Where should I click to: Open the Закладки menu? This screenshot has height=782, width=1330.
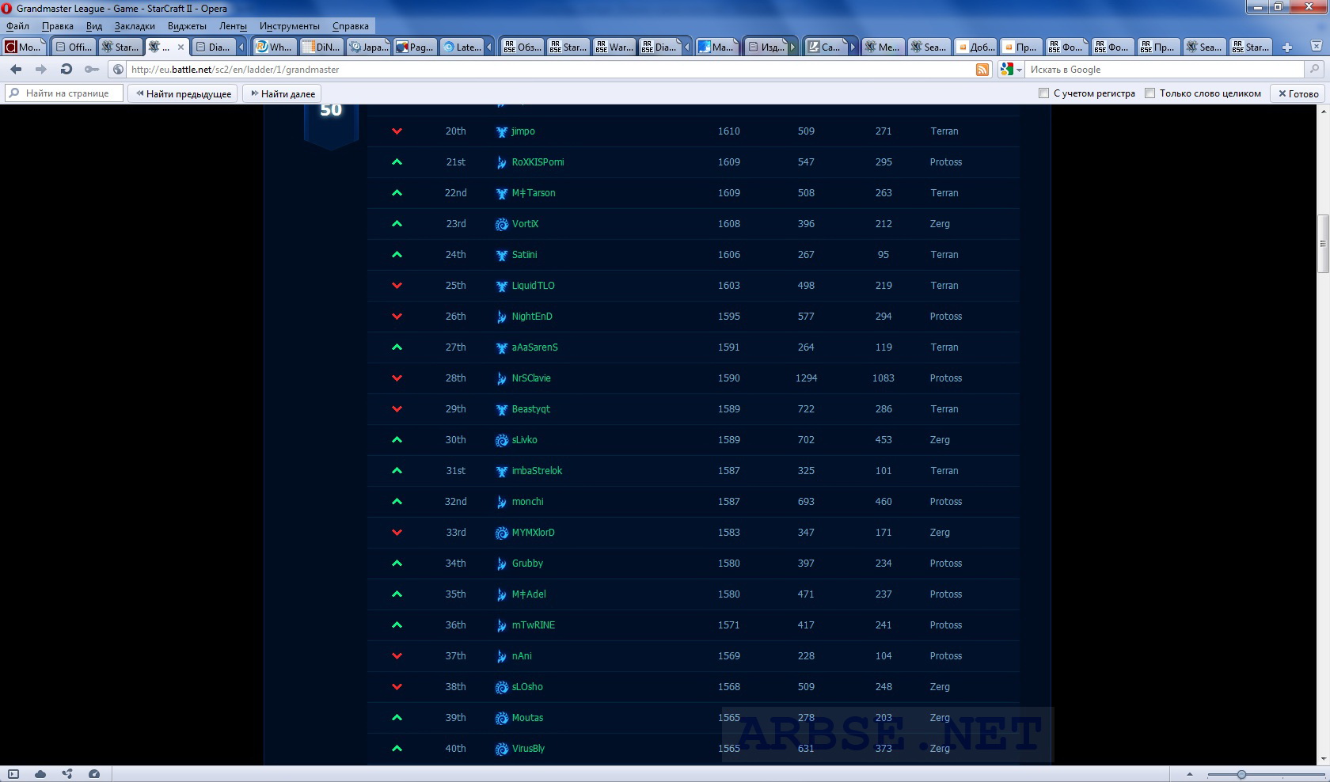(x=135, y=26)
